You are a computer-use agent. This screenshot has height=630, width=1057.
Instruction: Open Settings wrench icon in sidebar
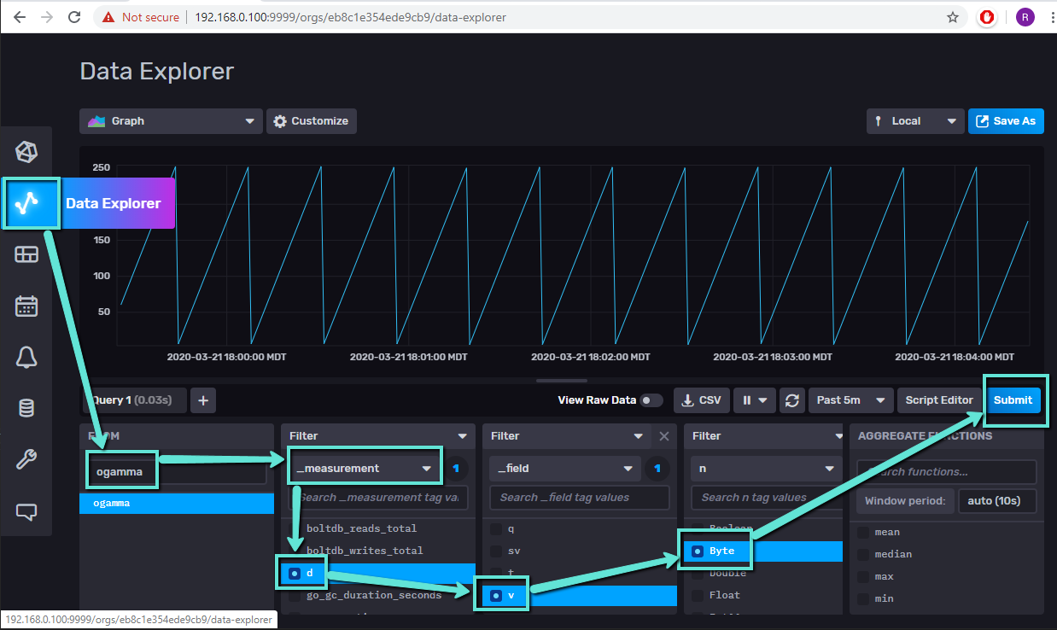point(26,460)
